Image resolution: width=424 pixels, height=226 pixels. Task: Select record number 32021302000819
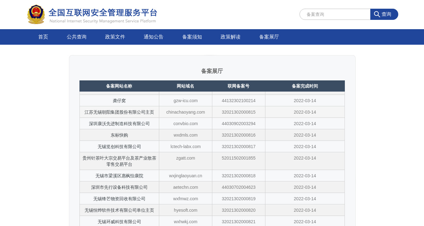pyautogui.click(x=239, y=199)
